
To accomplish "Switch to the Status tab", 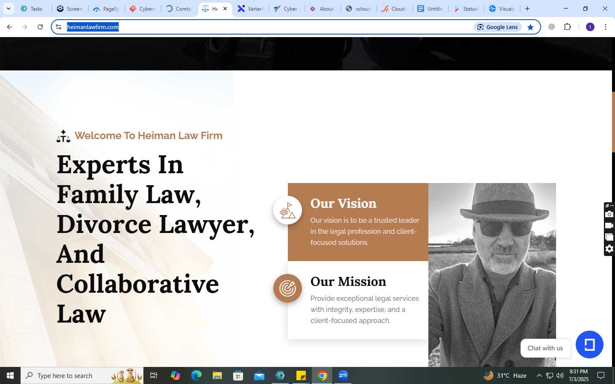I will [466, 9].
